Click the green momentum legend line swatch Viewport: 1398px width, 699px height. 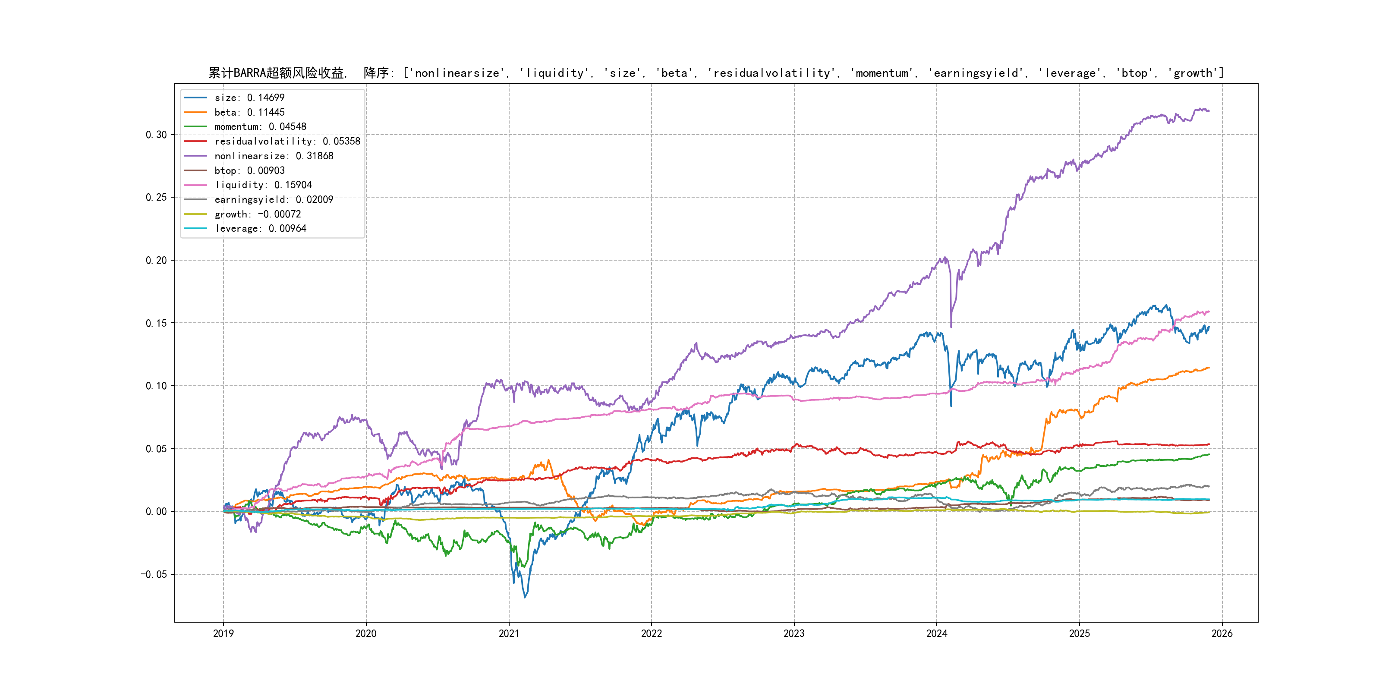coord(195,126)
